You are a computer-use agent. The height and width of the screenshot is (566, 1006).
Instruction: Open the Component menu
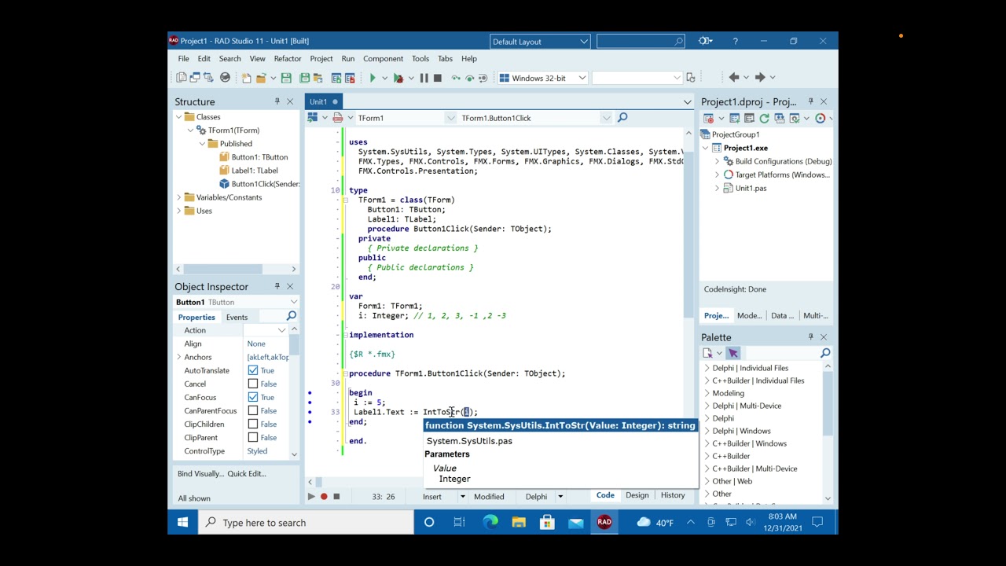pyautogui.click(x=384, y=59)
